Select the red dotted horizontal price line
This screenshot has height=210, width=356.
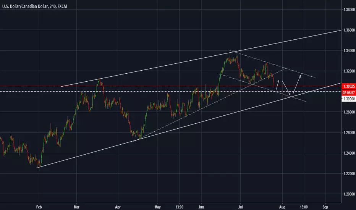click(x=171, y=86)
